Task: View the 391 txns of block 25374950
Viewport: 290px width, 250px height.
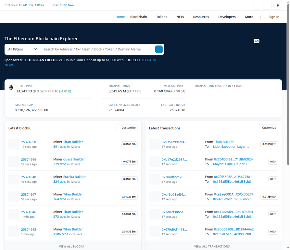Action: coord(60,146)
